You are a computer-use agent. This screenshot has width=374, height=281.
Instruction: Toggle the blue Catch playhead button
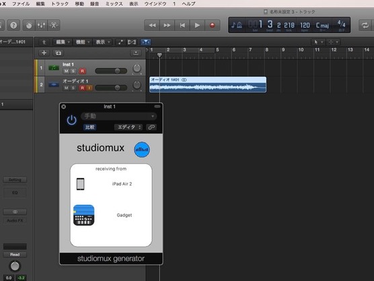[x=145, y=42]
